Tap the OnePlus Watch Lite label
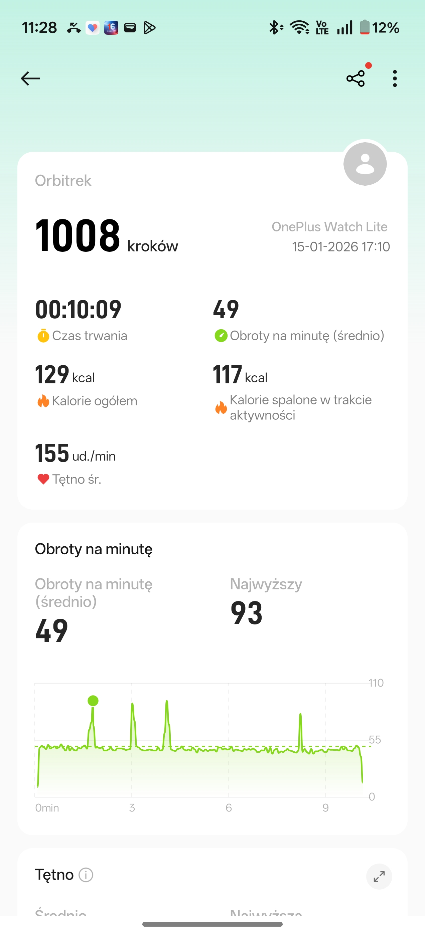Image resolution: width=425 pixels, height=935 pixels. (x=329, y=227)
